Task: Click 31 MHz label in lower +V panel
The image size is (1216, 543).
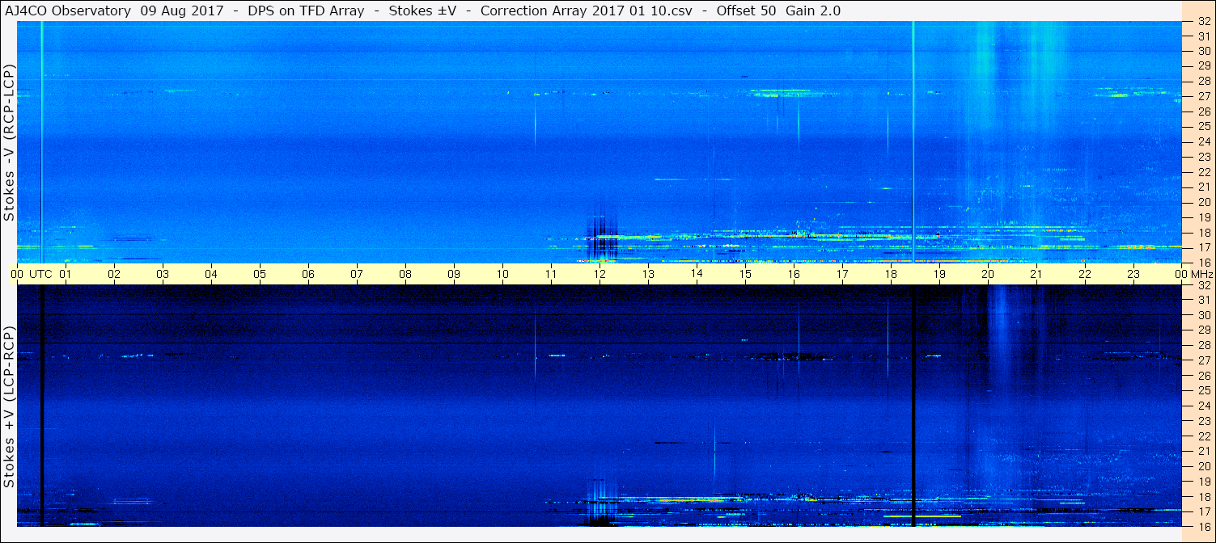Action: tap(1203, 300)
